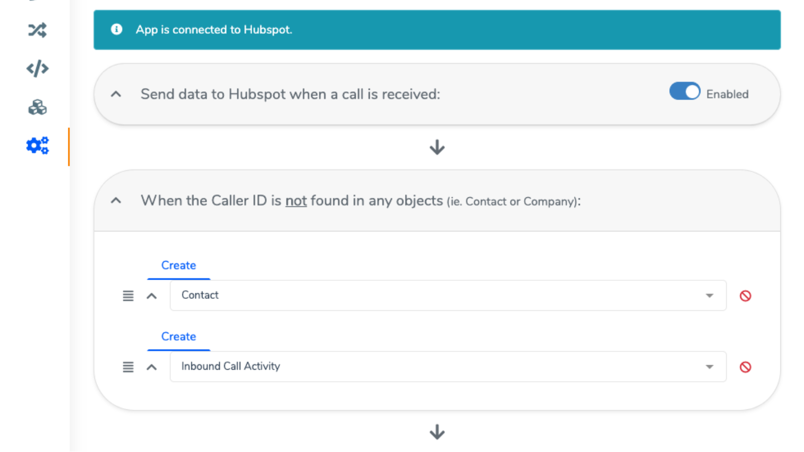The image size is (804, 452).
Task: Select the Create tab above Contact
Action: pyautogui.click(x=178, y=266)
